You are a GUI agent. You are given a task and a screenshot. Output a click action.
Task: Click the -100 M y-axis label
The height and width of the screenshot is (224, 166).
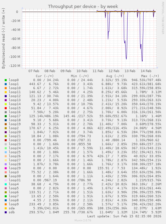coord(15,57)
